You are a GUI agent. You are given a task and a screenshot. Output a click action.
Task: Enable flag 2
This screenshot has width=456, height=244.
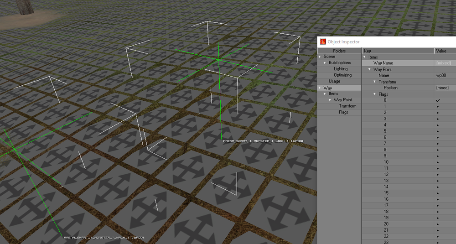click(x=438, y=113)
